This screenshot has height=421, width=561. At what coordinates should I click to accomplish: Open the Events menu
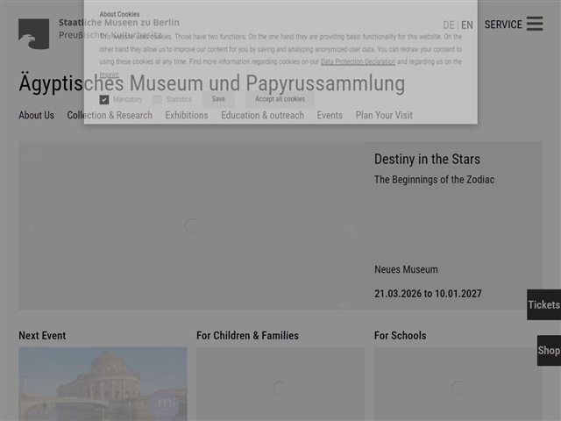tap(330, 115)
